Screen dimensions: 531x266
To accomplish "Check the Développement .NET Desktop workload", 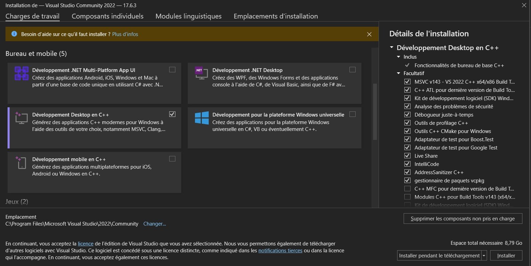I will pyautogui.click(x=353, y=70).
